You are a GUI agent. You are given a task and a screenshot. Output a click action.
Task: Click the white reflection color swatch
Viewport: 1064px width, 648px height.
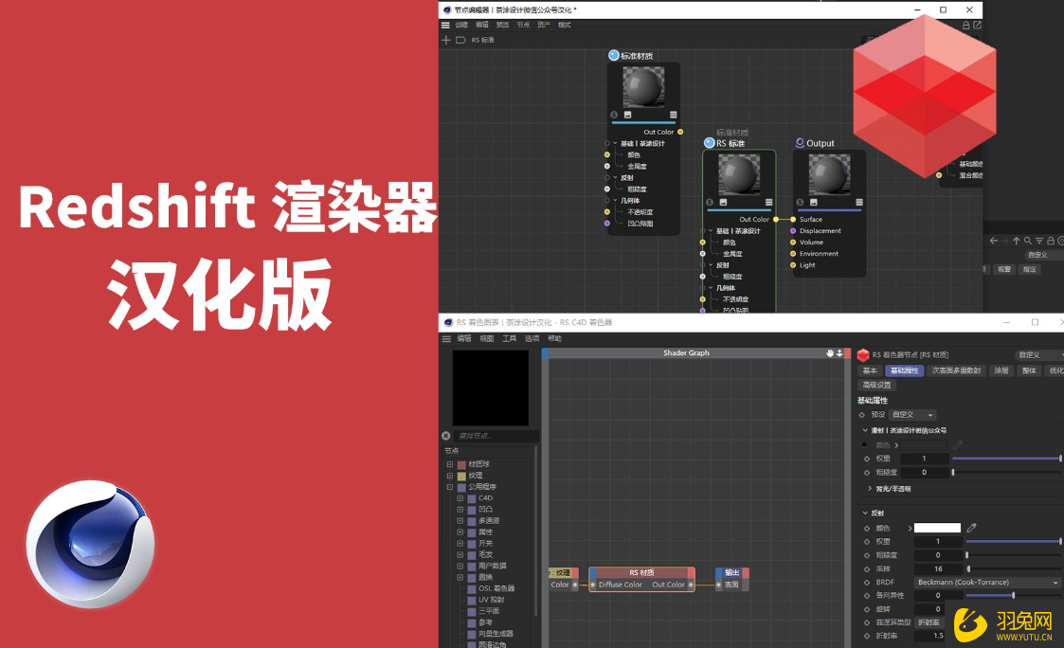click(937, 528)
